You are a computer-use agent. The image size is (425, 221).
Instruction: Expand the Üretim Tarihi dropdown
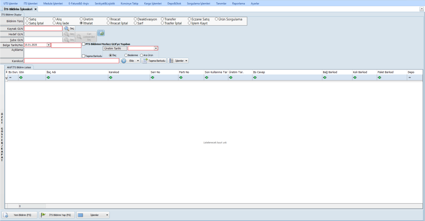pos(156,48)
